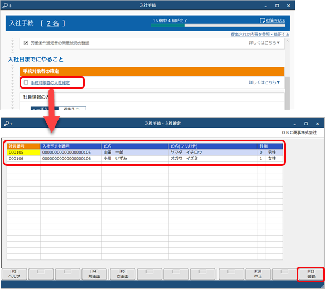Open the 手続対象者の入社確定 link
Screen dimensions: 325x289
tap(50, 82)
